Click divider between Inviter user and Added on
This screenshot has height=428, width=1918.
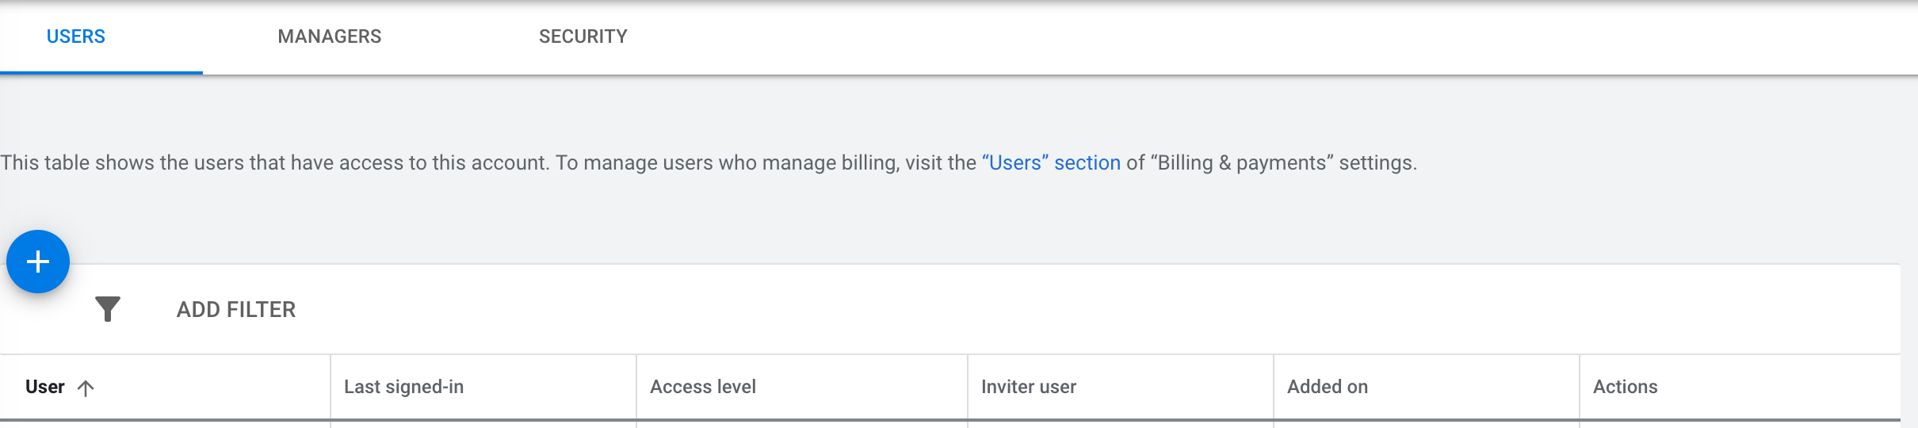(x=1274, y=387)
